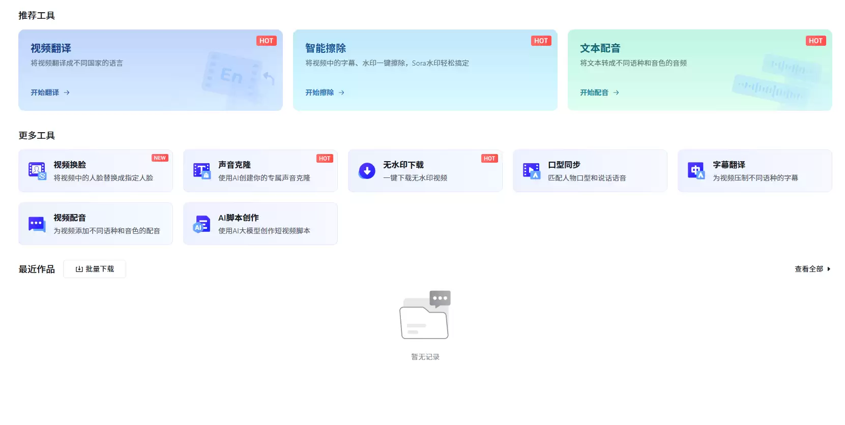Click the text 将视频中的人脸替换成指定人脸
Screen dimensions: 845x425
[103, 178]
